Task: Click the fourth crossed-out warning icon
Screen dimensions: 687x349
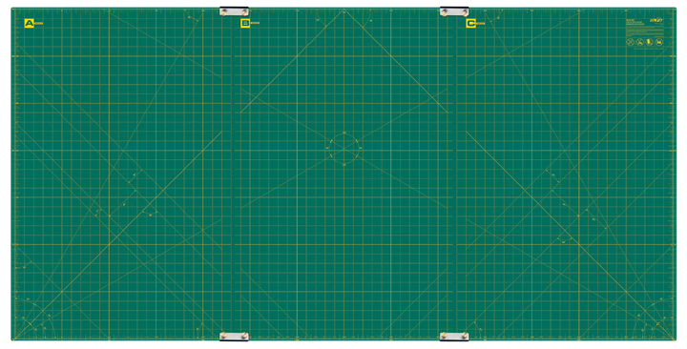Action: (658, 42)
